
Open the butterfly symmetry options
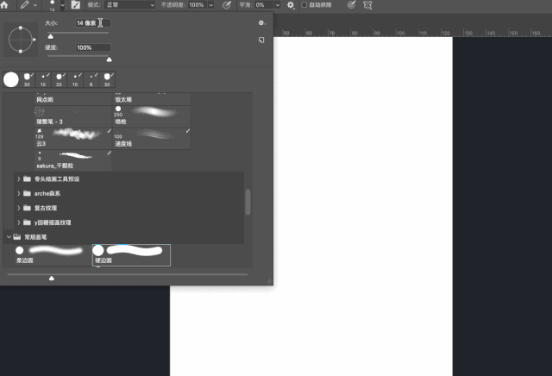[367, 5]
